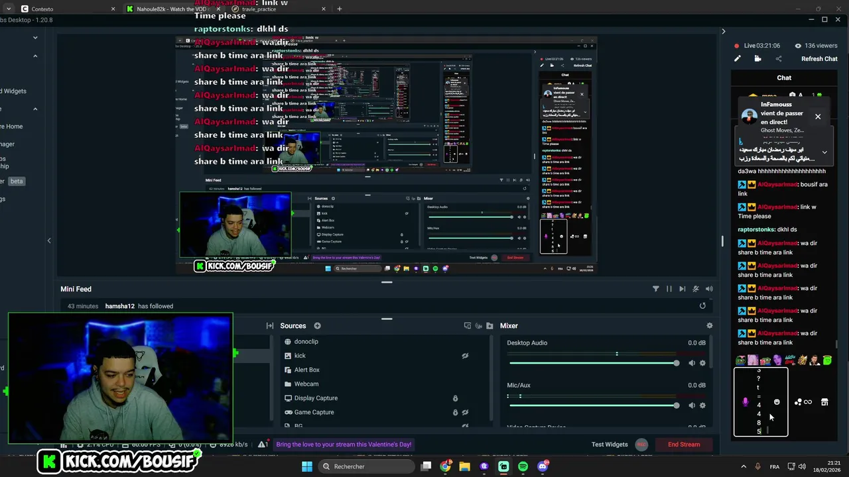Screen dimensions: 849x477
Task: Click the Test Widgets button
Action: click(610, 445)
